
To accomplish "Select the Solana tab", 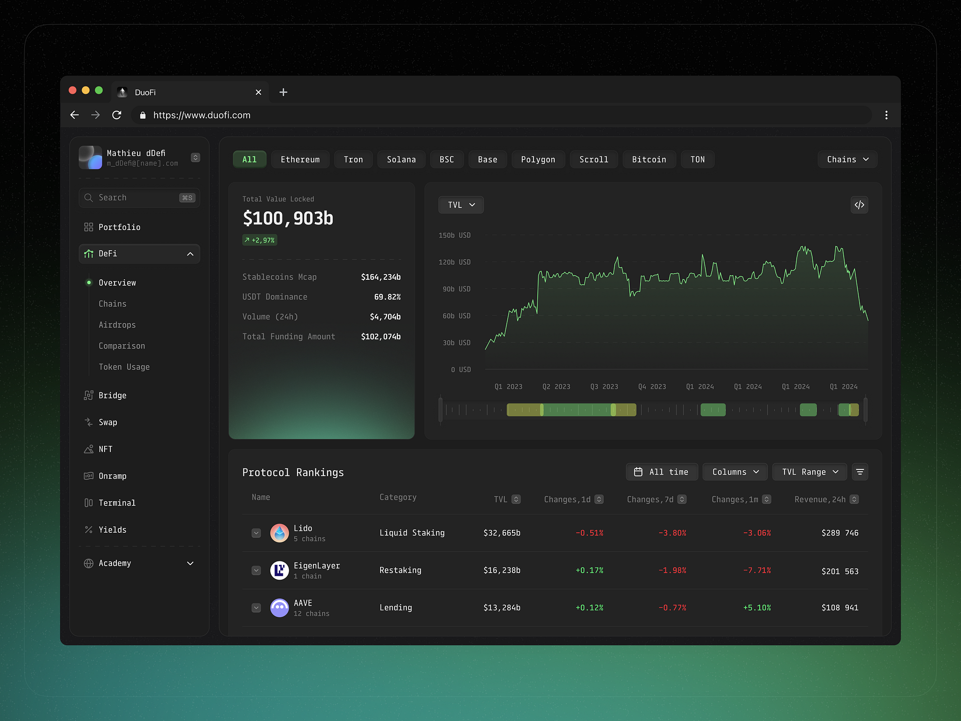I will point(401,159).
